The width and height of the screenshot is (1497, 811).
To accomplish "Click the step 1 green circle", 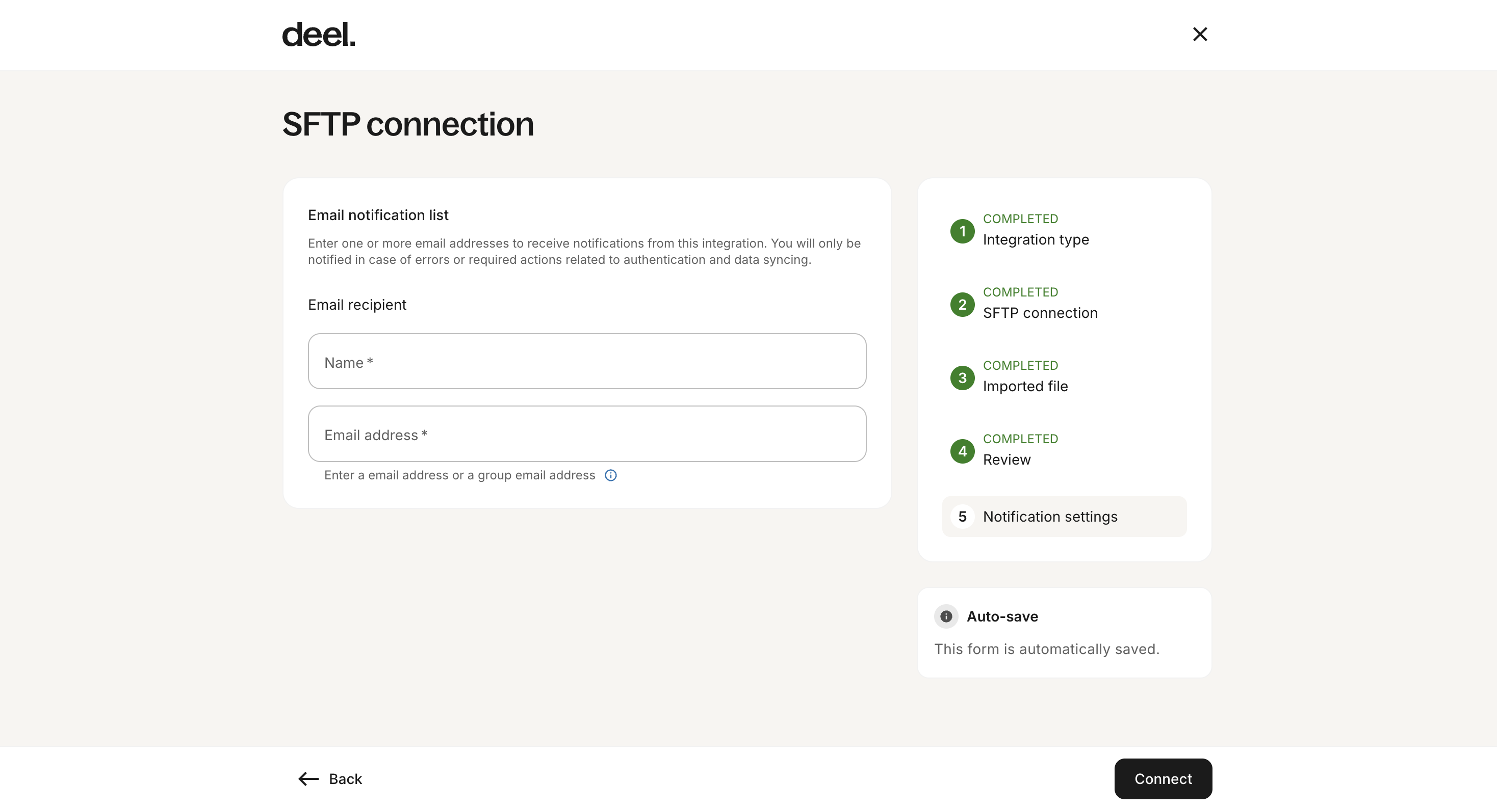I will pos(962,231).
